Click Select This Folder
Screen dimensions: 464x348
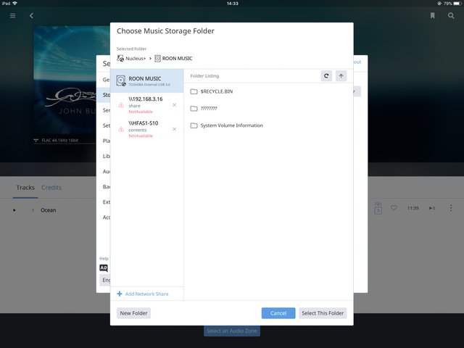[323, 313]
